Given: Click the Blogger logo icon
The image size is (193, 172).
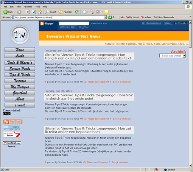Looking at the screenshot, I should click(42, 23).
